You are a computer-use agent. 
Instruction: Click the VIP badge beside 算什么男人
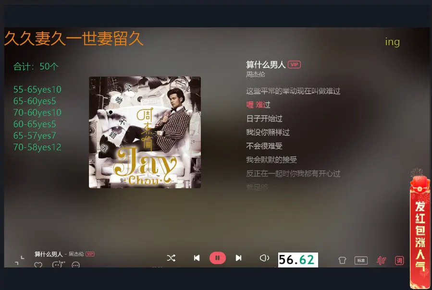294,65
